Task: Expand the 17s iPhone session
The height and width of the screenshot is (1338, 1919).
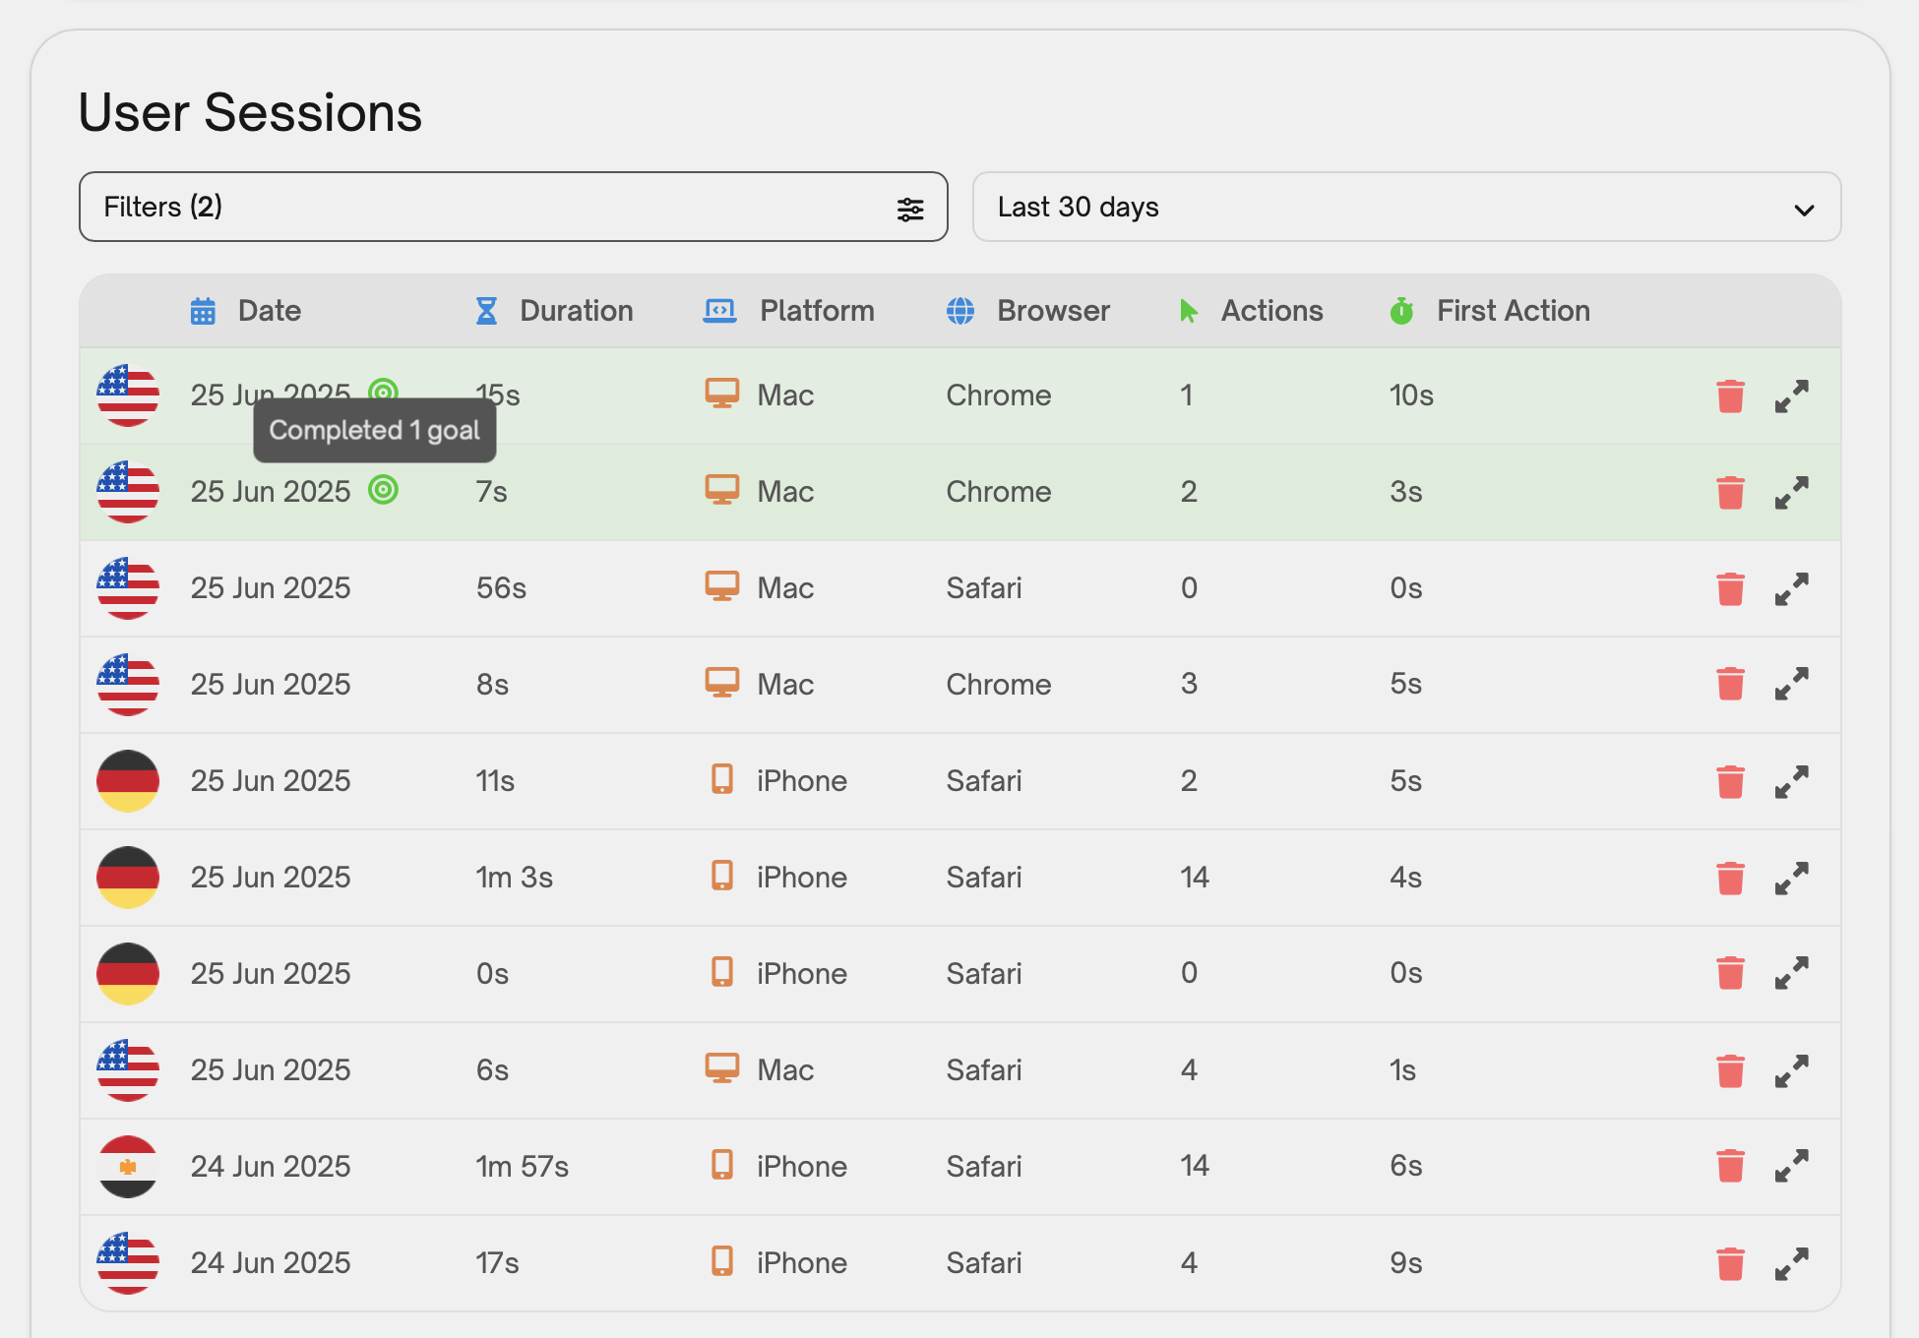Action: (x=1792, y=1263)
